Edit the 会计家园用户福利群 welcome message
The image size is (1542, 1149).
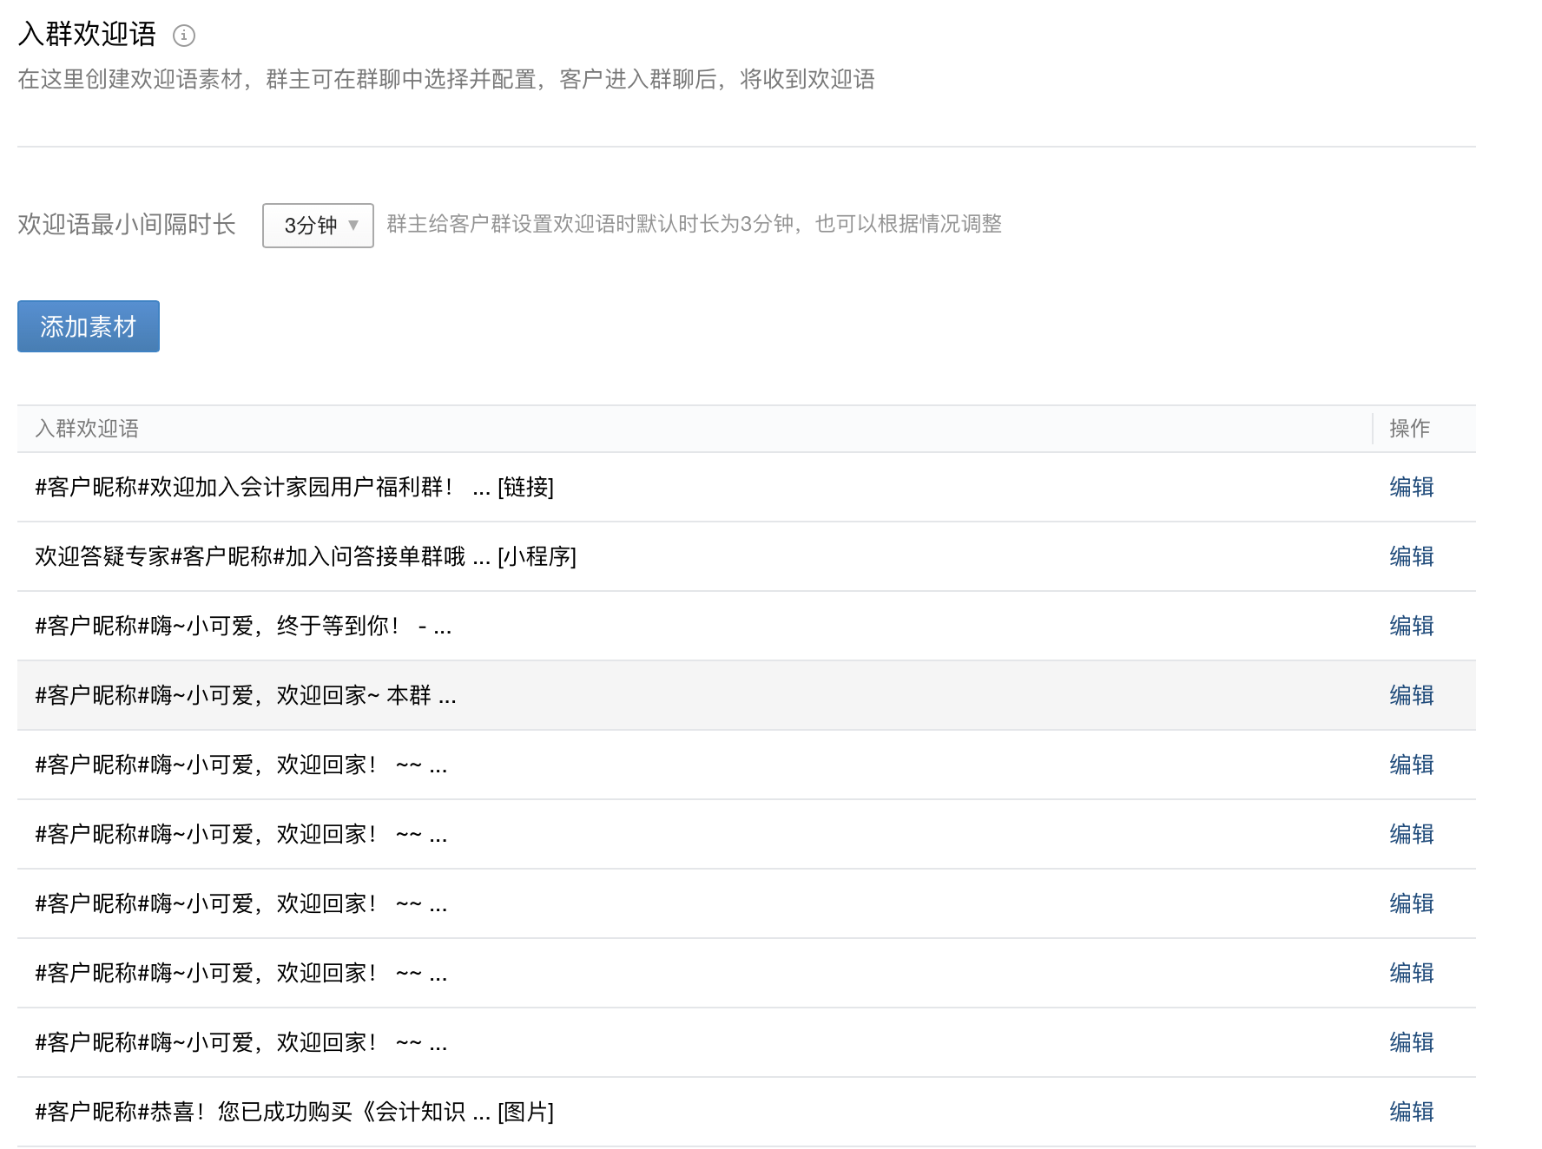[x=1411, y=487]
